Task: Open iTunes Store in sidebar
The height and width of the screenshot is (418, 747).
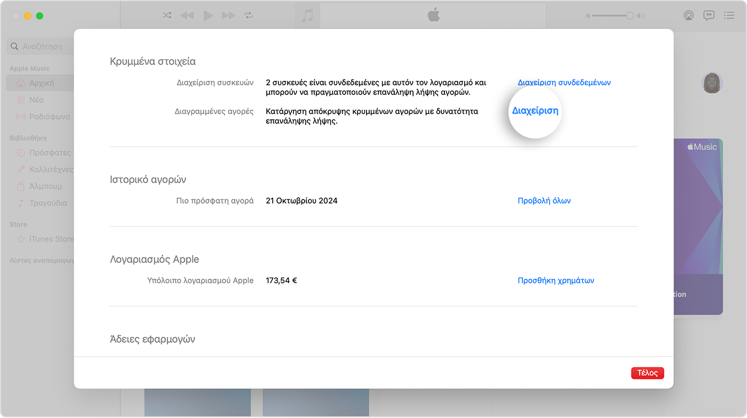Action: click(51, 239)
